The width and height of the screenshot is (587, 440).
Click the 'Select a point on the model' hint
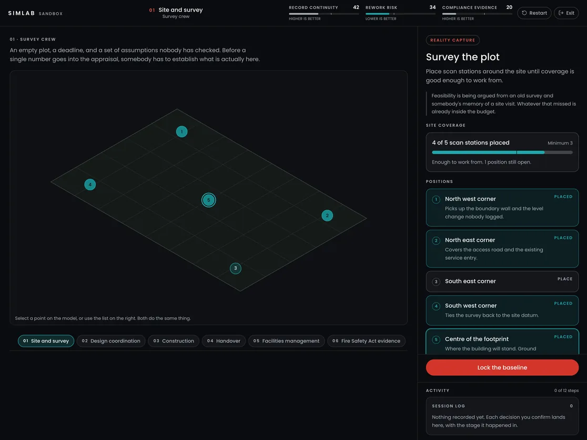click(103, 319)
